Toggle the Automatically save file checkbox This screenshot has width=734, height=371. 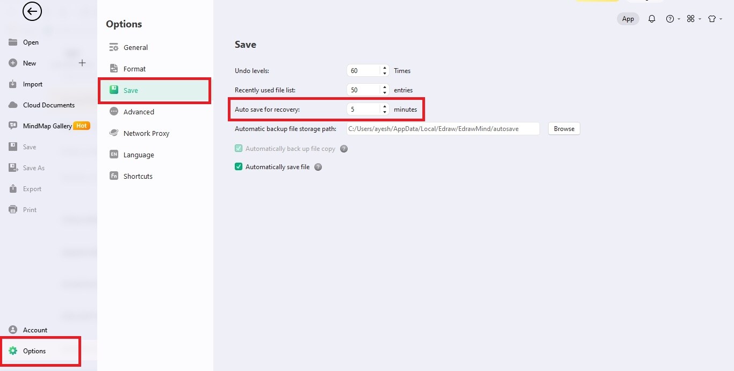[239, 167]
